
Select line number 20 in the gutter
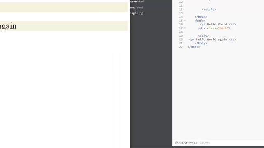181,39
